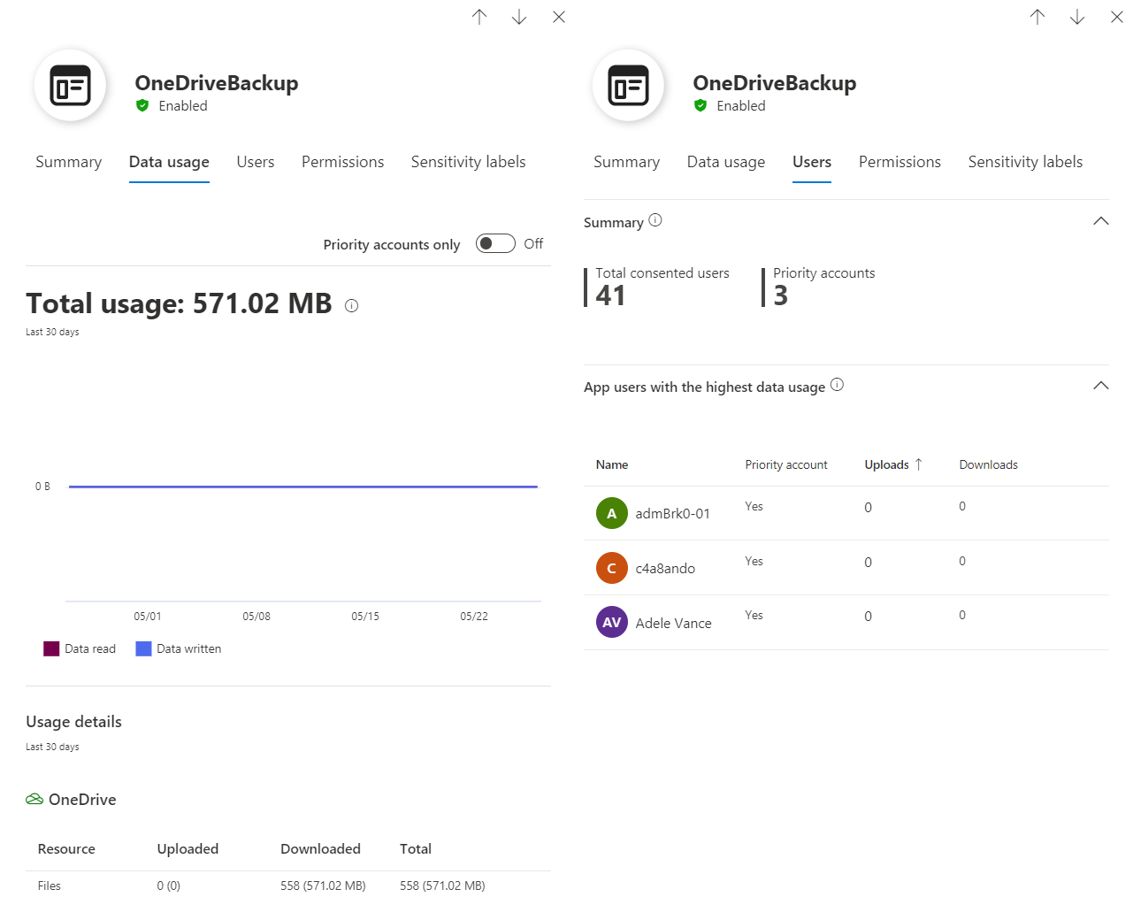Close the left Data usage panel

pyautogui.click(x=559, y=17)
